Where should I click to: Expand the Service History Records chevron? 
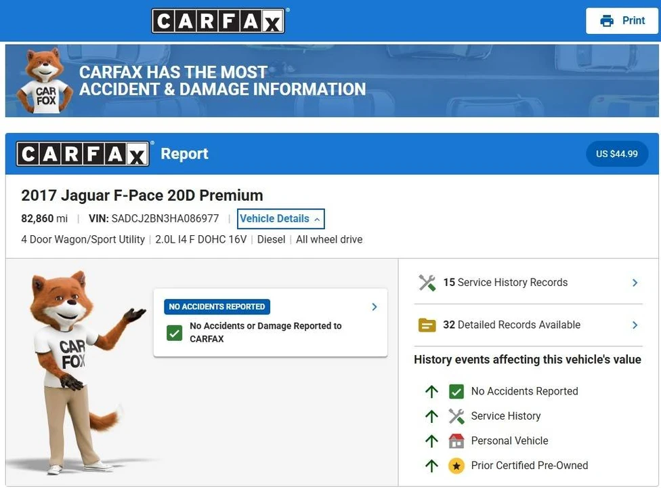click(x=635, y=283)
